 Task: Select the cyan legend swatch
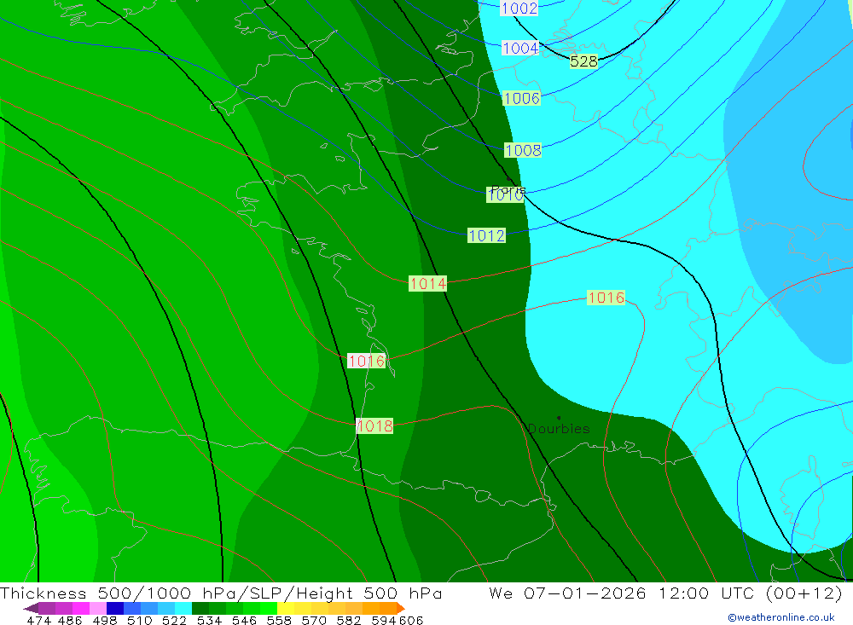[183, 608]
